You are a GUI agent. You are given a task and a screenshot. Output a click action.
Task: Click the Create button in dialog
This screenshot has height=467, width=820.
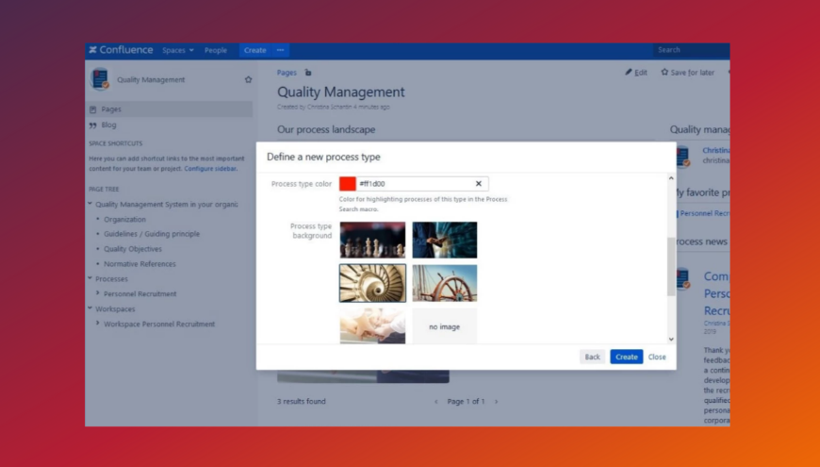pos(626,357)
